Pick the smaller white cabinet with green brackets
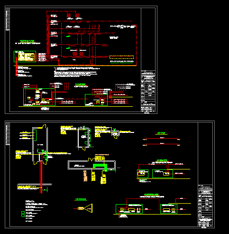 [x=83, y=138]
